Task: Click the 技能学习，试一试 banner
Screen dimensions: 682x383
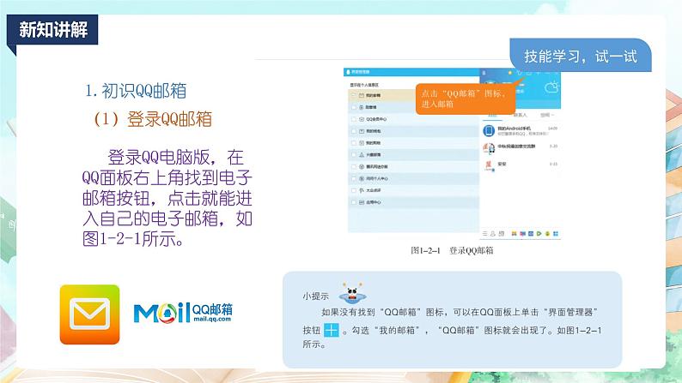Action: [x=580, y=57]
